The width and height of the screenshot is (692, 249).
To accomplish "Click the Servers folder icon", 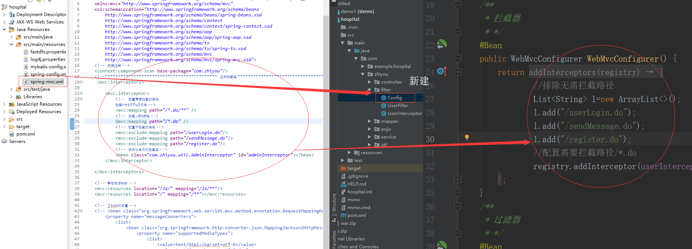I will (4, 141).
